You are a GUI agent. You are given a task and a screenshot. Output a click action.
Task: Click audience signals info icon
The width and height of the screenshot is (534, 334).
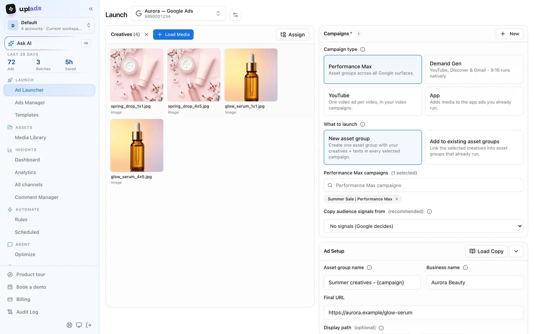[429, 211]
